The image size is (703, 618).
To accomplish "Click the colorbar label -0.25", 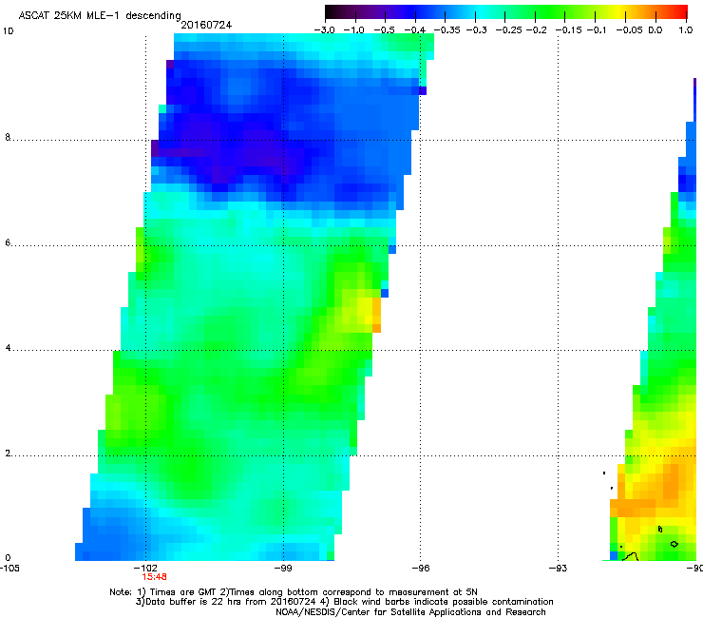I will [x=509, y=30].
